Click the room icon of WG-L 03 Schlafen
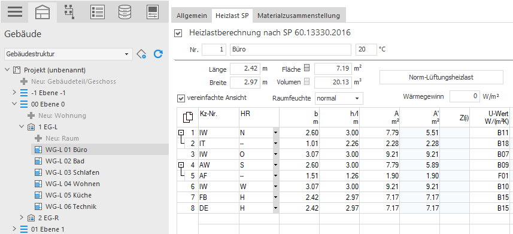The width and height of the screenshot is (513, 234). coord(38,172)
